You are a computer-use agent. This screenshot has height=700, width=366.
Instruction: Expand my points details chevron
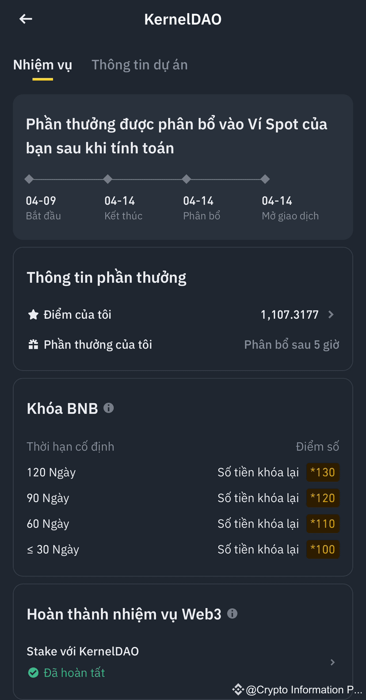[x=331, y=314]
